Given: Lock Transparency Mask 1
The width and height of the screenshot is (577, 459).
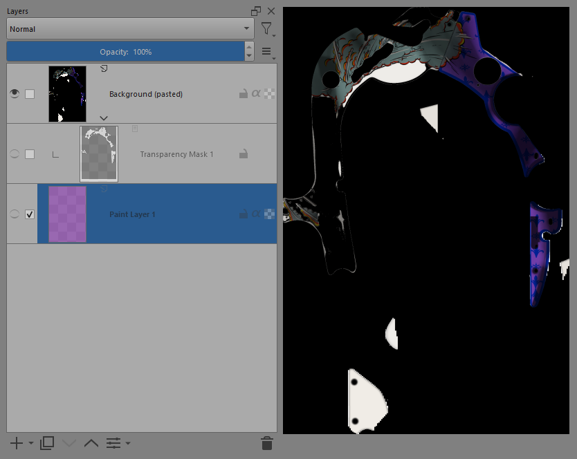Looking at the screenshot, I should tap(244, 154).
